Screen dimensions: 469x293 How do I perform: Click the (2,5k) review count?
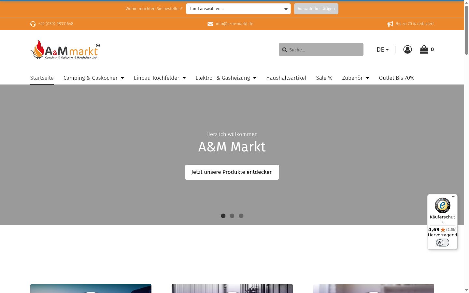451,230
